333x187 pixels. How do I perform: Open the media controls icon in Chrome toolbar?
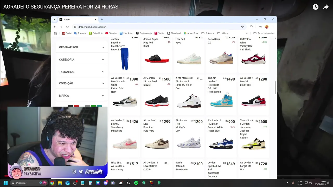coord(260,27)
